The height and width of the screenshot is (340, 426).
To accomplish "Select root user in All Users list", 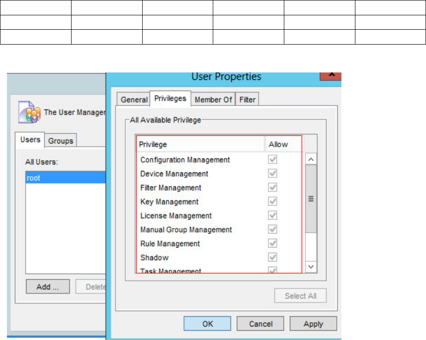I will pos(66,178).
